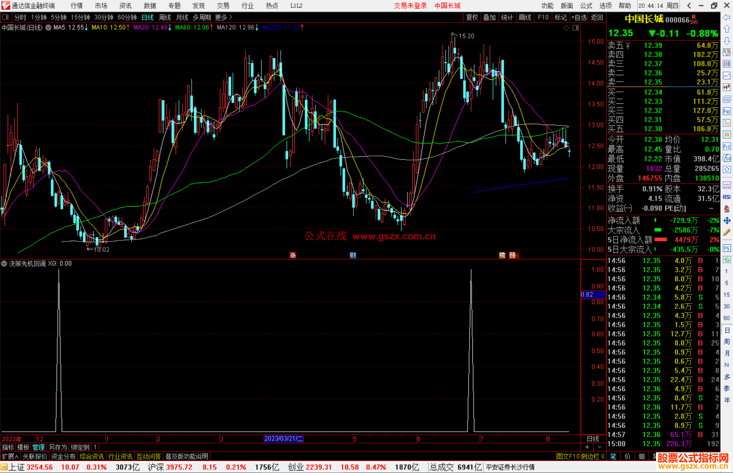Click the green refresh sidebar icon
Image resolution: width=733 pixels, height=473 pixels.
pos(727,260)
